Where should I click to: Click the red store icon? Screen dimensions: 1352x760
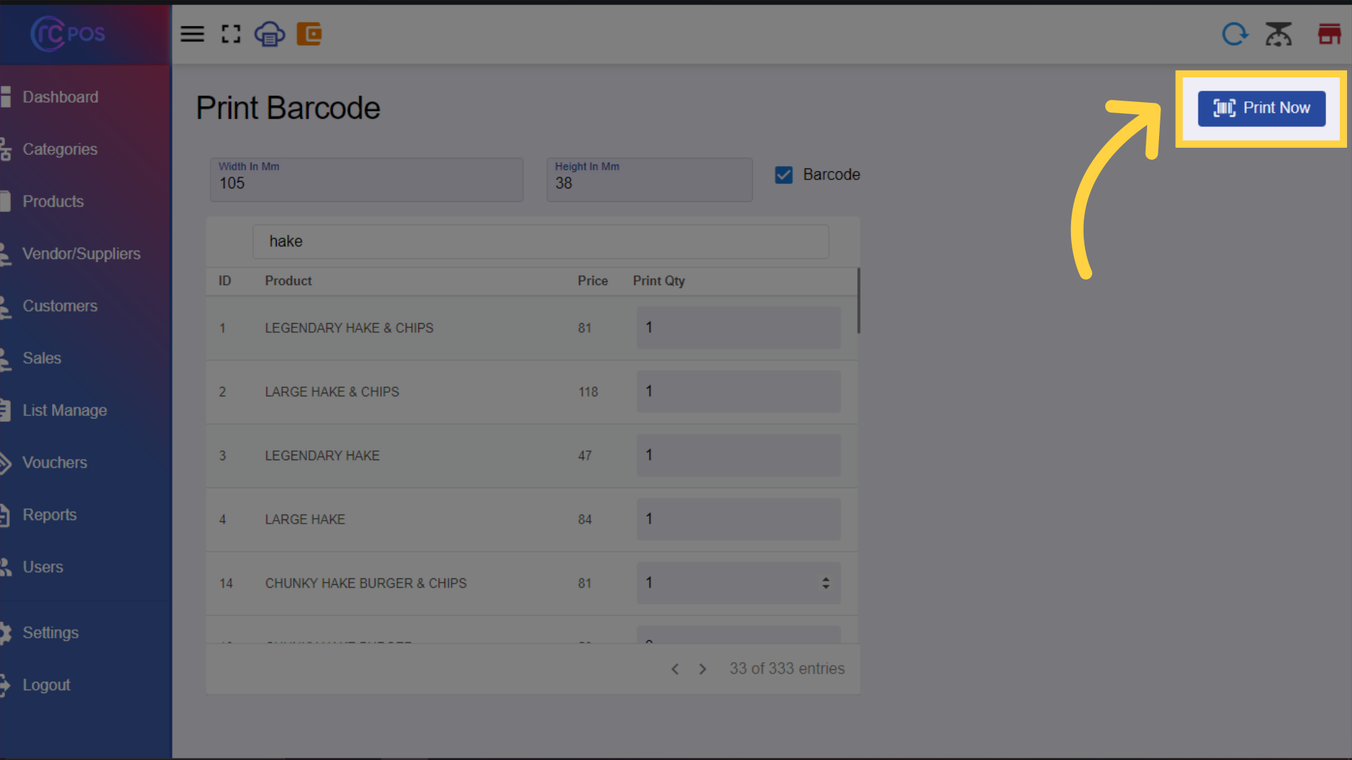(1329, 34)
